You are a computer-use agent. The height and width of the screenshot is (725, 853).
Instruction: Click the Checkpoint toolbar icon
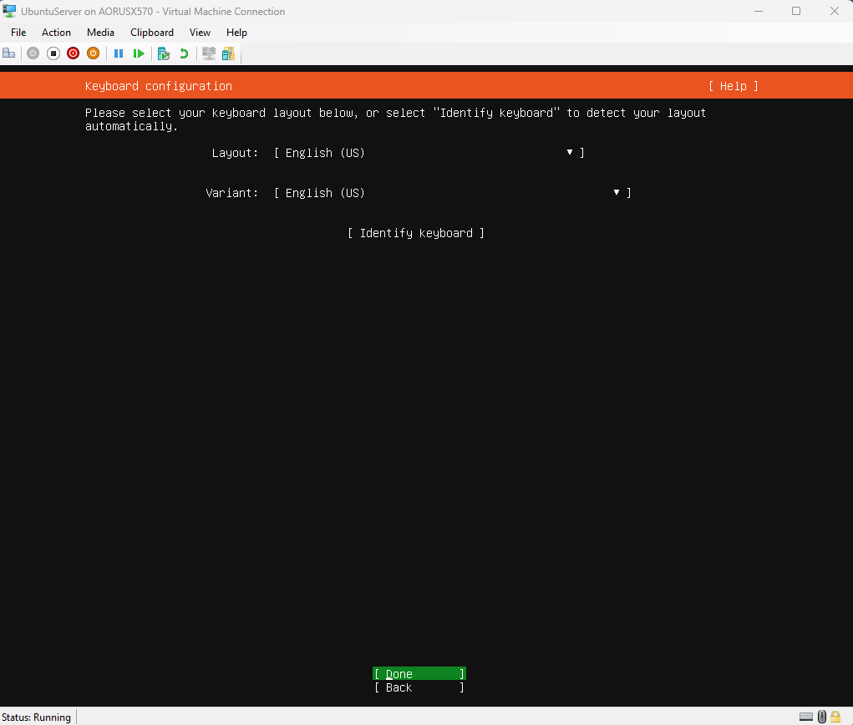pos(163,53)
